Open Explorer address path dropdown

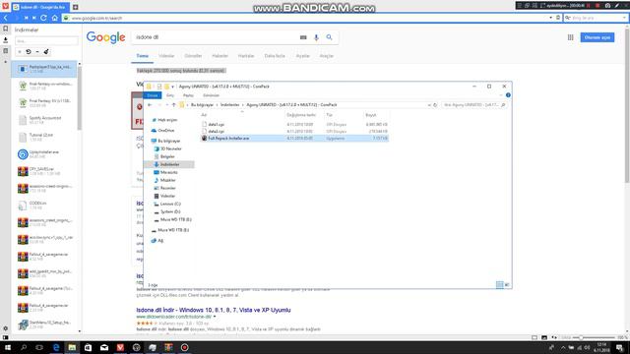[x=429, y=105]
